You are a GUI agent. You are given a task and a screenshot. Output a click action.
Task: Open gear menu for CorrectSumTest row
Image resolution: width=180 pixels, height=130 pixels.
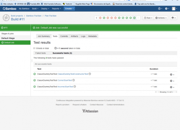172,81
